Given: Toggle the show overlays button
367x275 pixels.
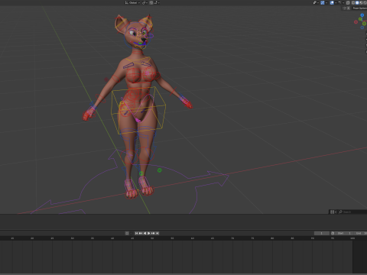Looking at the screenshot, I should pos(332,3).
